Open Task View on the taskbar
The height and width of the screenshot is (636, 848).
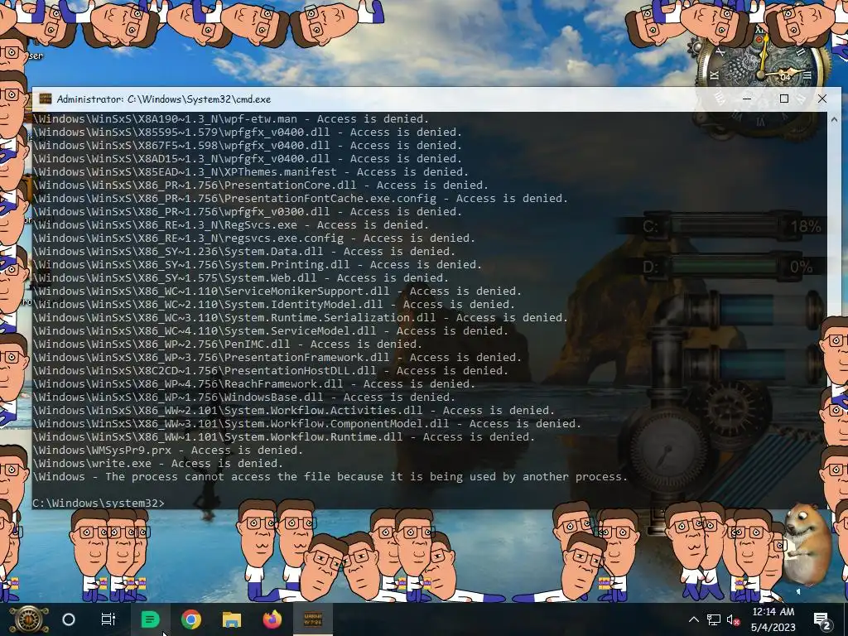[108, 619]
